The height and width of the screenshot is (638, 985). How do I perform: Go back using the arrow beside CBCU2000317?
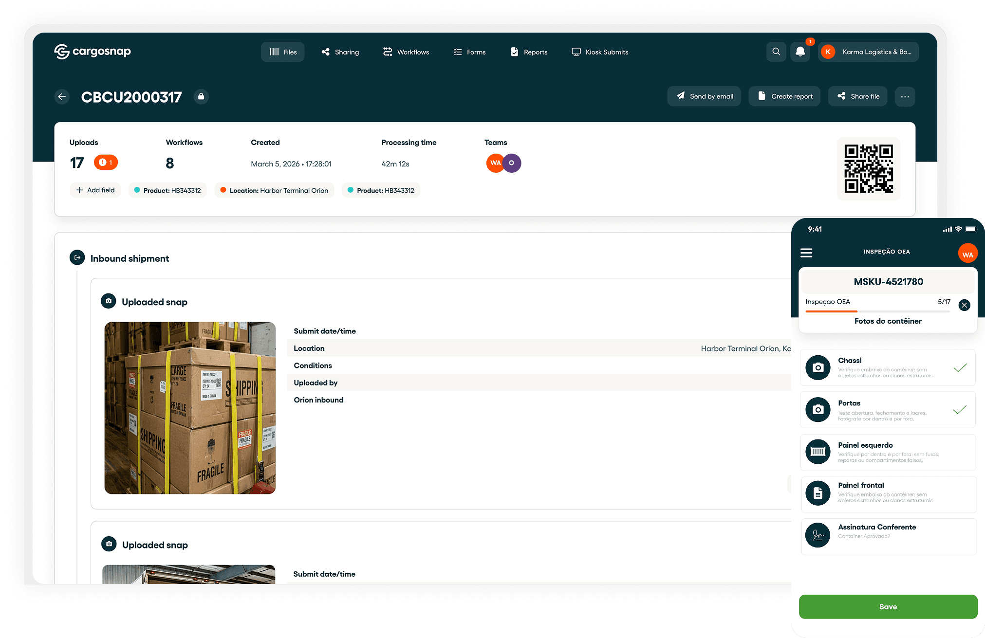pyautogui.click(x=62, y=96)
